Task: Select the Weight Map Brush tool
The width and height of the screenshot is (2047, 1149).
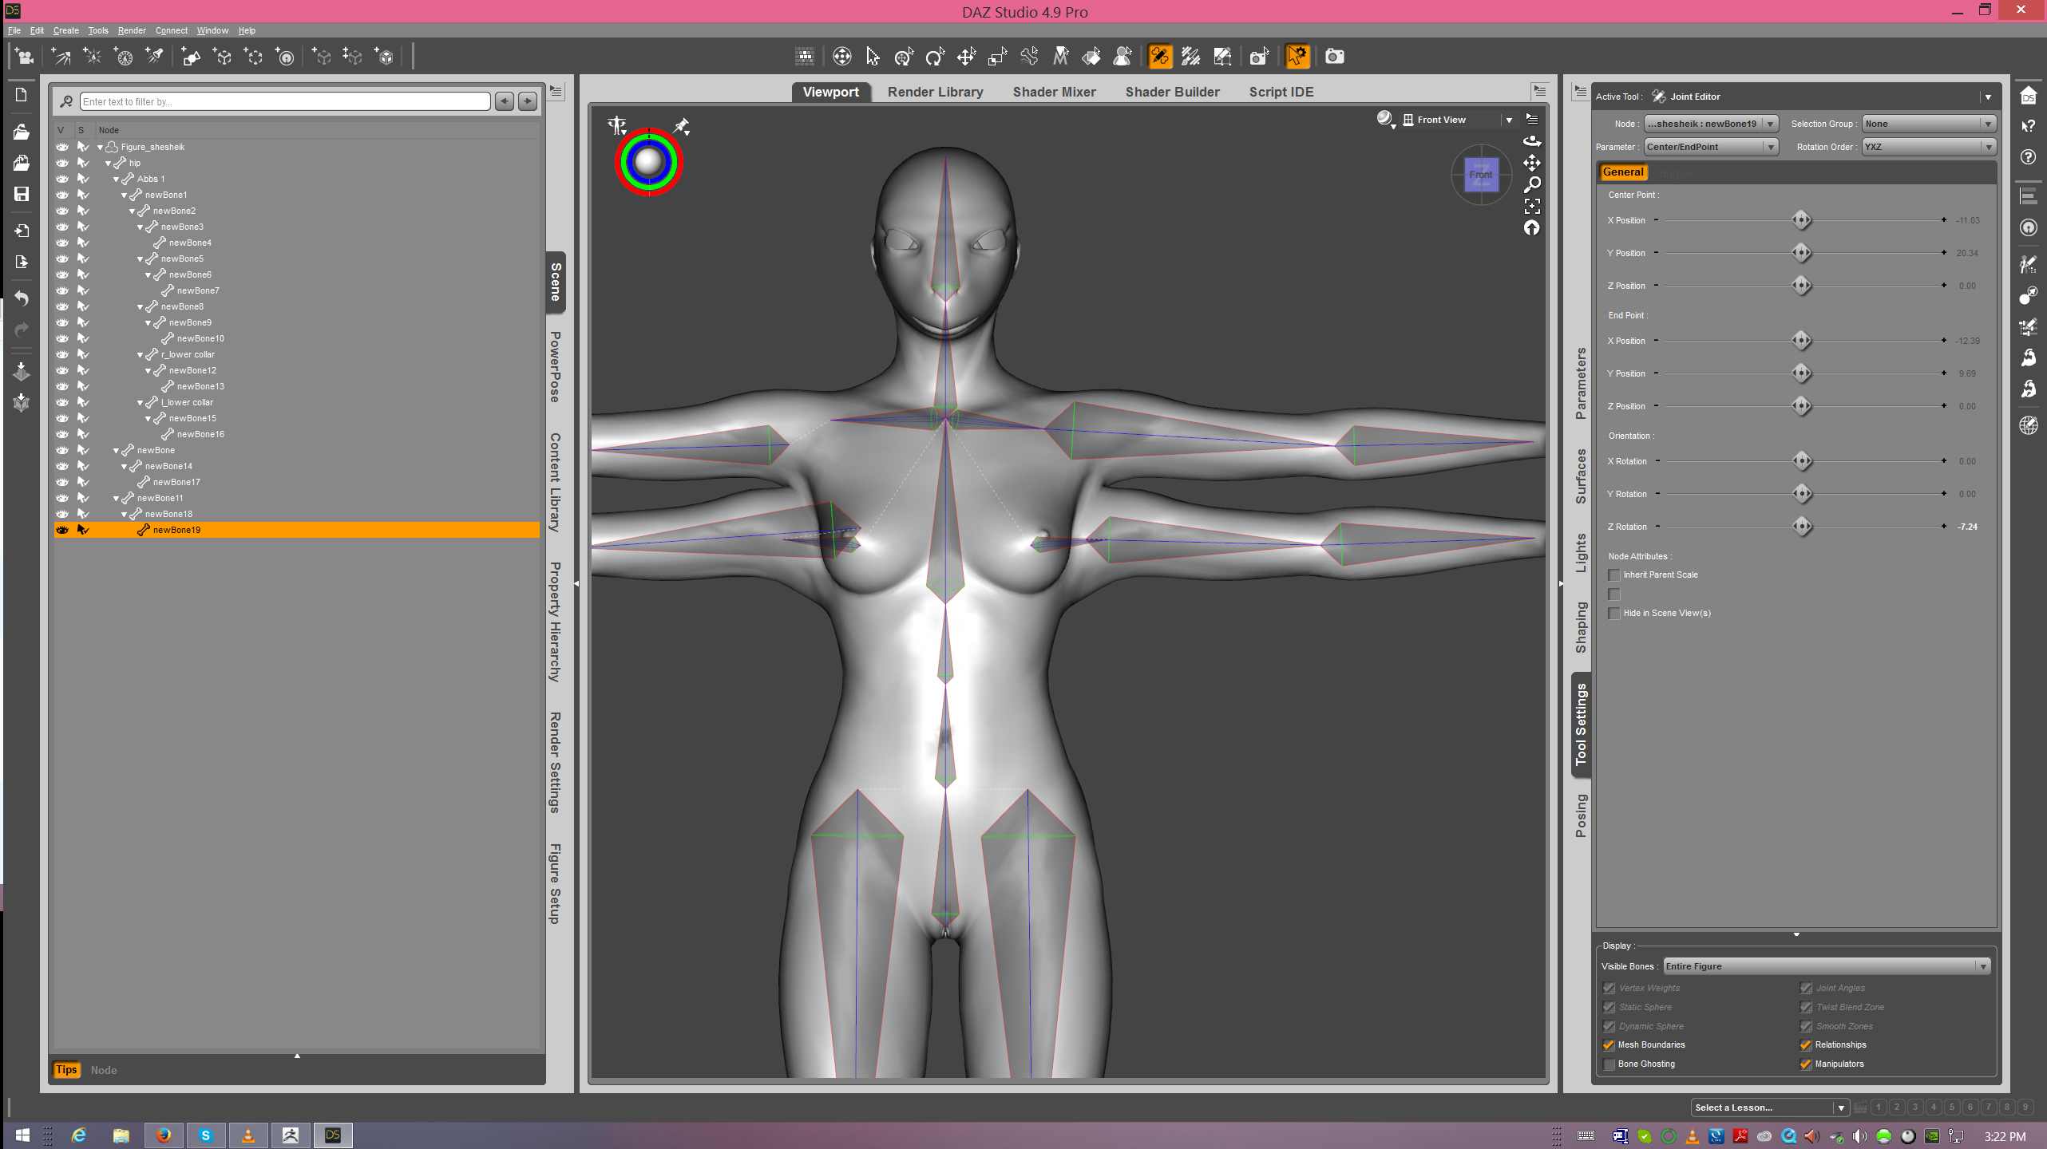Action: coord(1190,57)
